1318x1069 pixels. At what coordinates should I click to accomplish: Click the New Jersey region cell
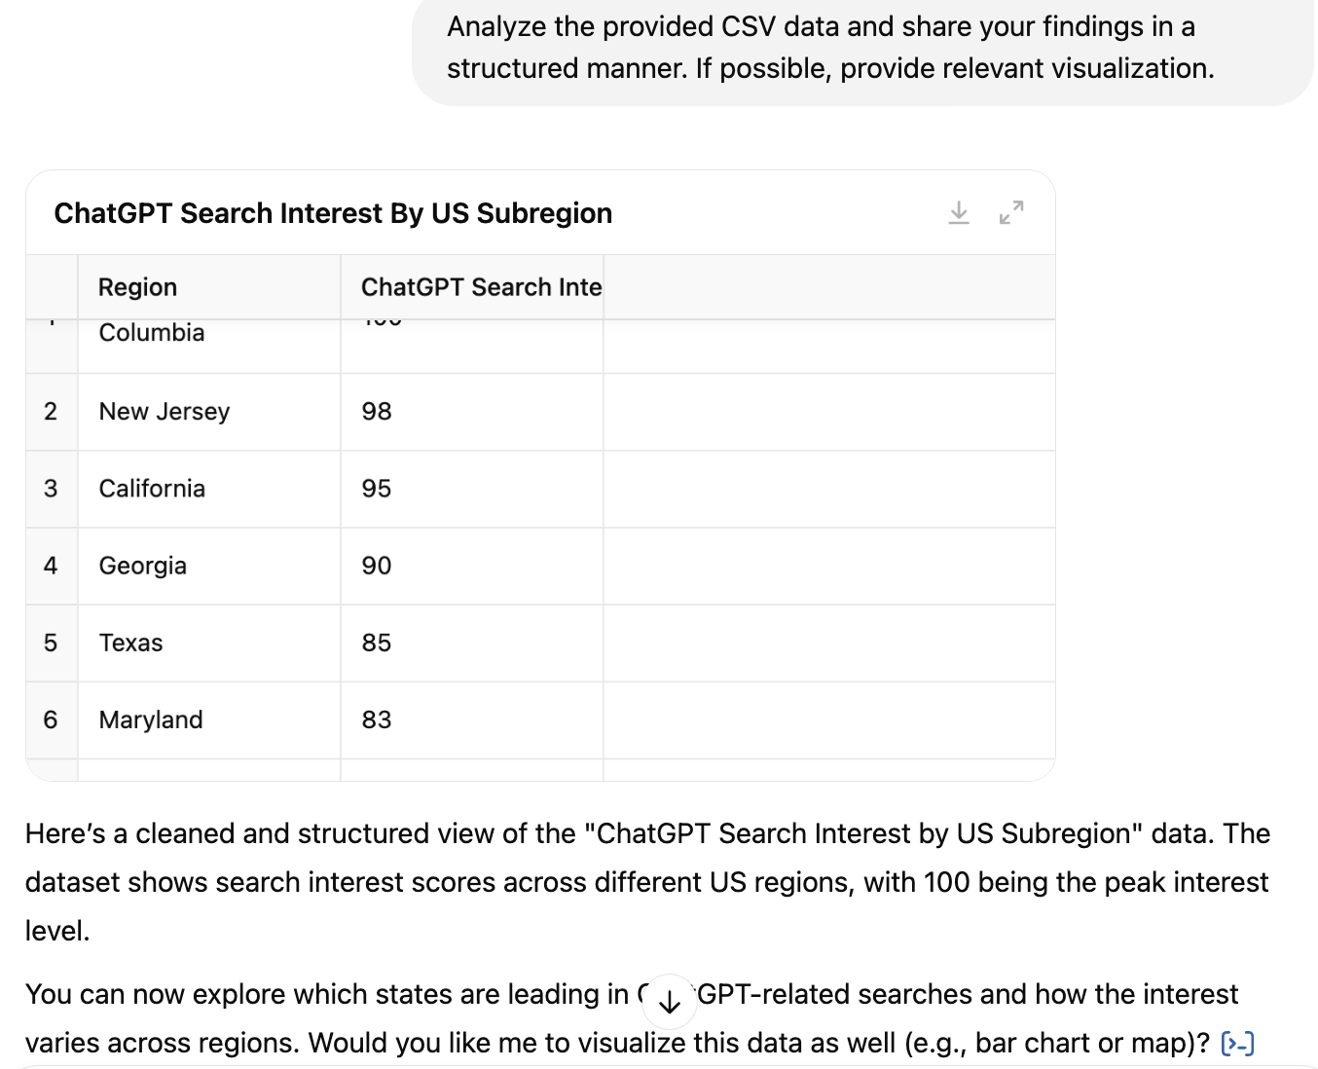click(209, 412)
